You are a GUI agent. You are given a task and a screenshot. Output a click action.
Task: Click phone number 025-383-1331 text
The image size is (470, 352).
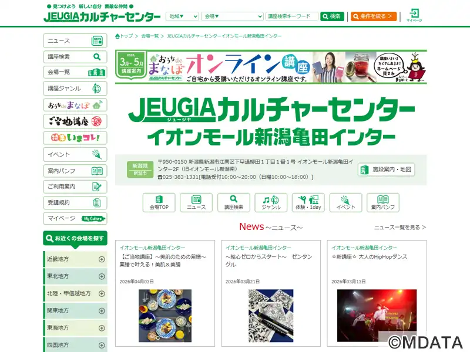180,177
